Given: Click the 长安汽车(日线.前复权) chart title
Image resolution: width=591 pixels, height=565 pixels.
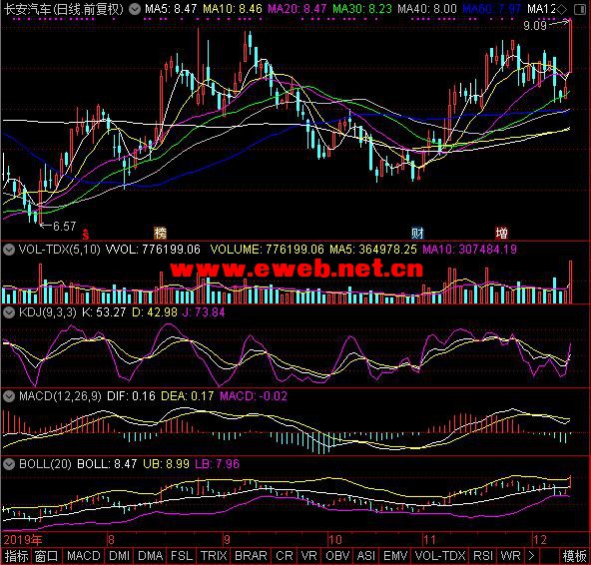Looking at the screenshot, I should point(64,9).
